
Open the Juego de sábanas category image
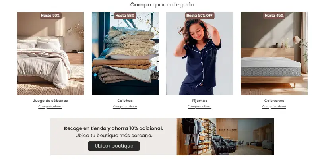click(x=50, y=54)
